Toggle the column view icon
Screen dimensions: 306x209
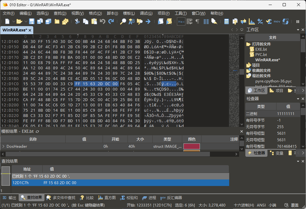[206, 21]
